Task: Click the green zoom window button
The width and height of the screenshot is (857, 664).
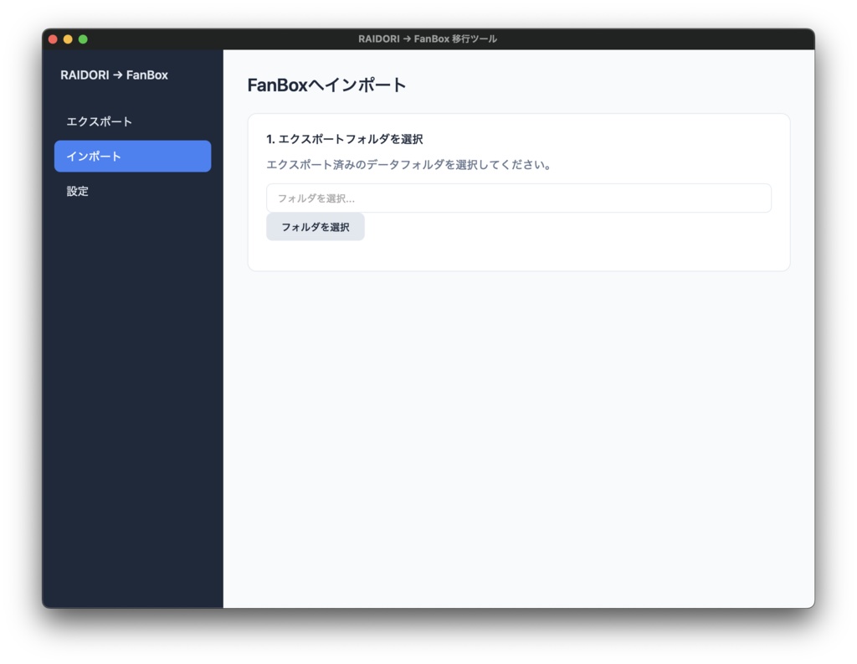Action: [x=82, y=39]
